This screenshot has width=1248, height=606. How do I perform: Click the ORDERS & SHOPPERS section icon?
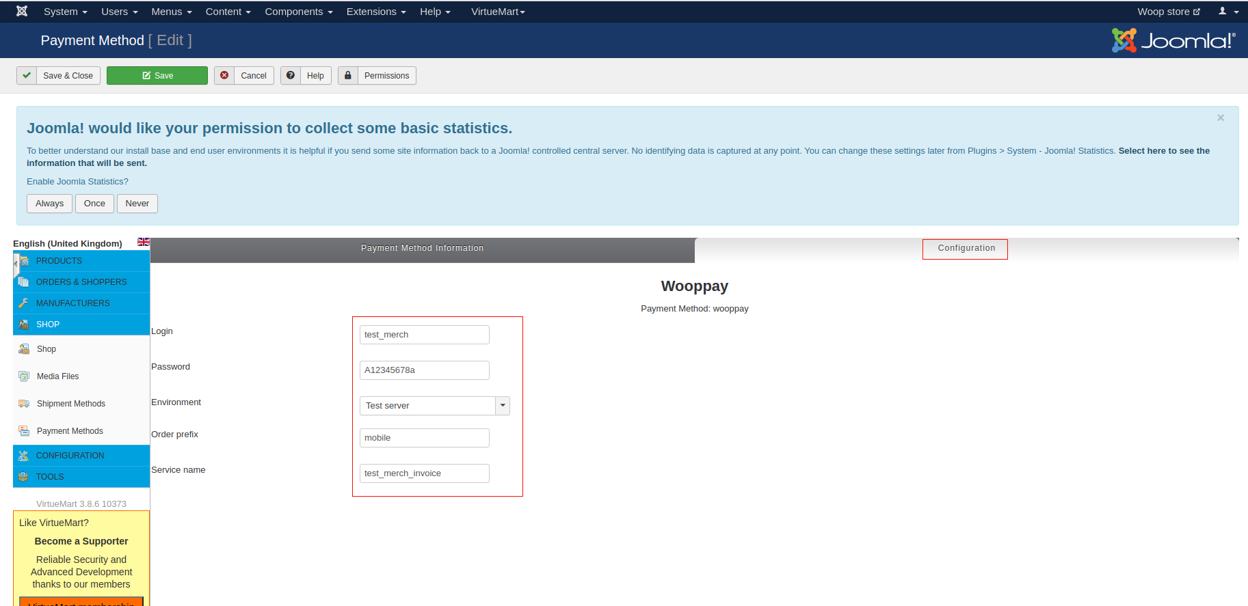(24, 282)
